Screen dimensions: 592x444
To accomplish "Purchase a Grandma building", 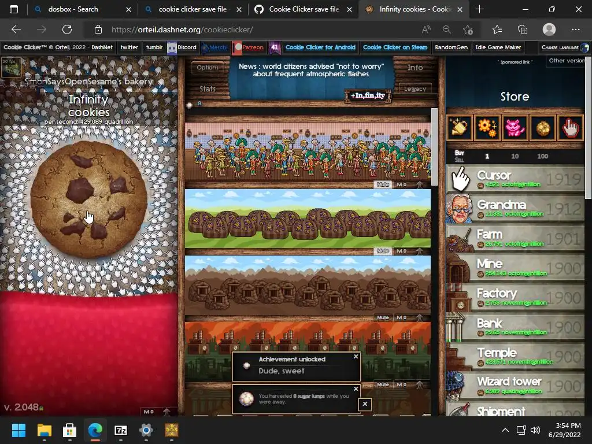I will (x=515, y=208).
